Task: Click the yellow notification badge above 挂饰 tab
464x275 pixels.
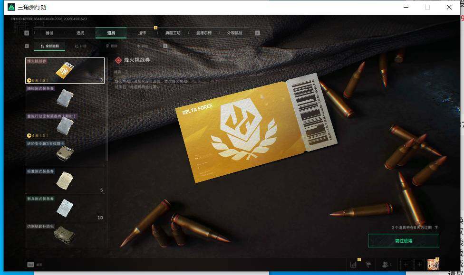Action: tap(155, 28)
